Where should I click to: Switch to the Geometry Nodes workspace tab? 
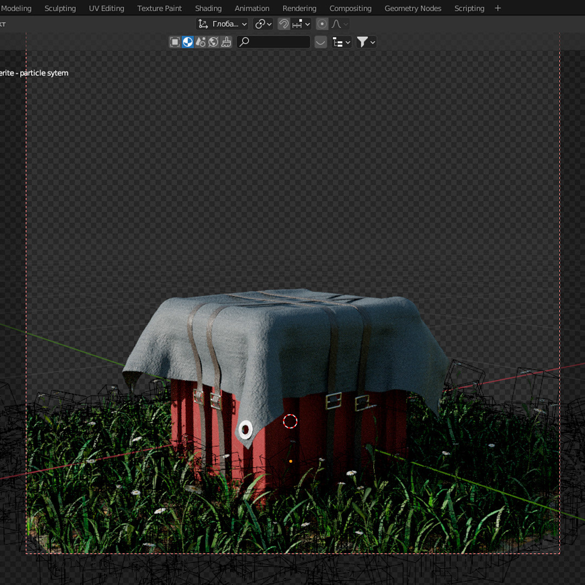413,8
